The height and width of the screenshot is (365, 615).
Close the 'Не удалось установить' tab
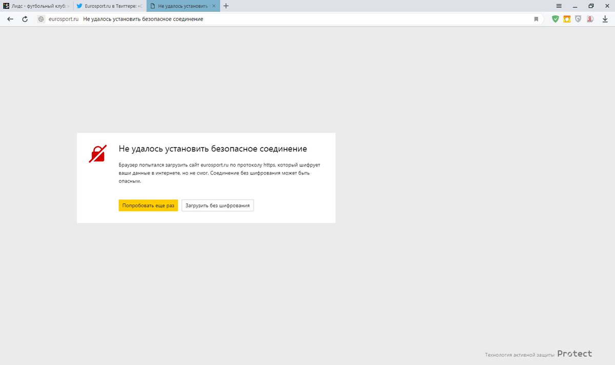pyautogui.click(x=215, y=6)
